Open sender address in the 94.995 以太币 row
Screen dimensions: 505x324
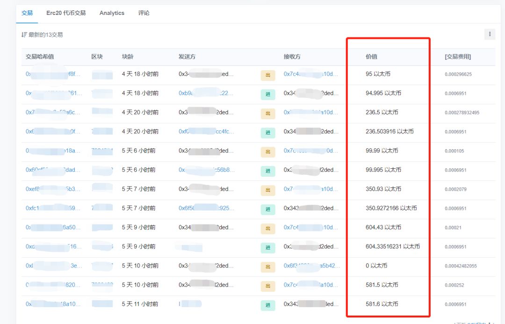point(206,93)
